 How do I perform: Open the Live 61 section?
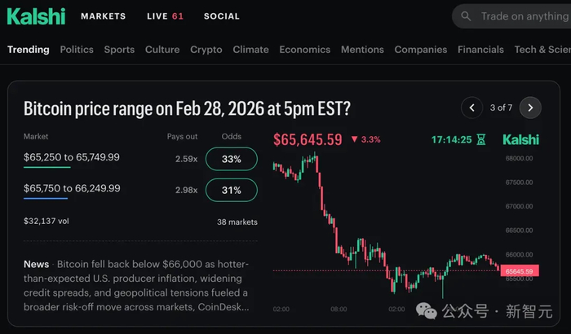165,16
